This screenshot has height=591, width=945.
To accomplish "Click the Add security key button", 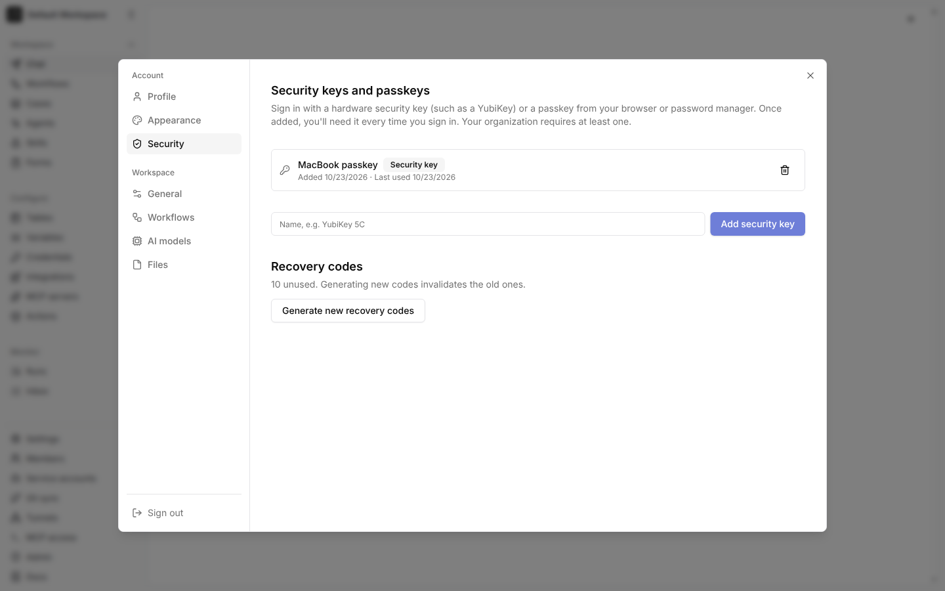I will [x=757, y=224].
